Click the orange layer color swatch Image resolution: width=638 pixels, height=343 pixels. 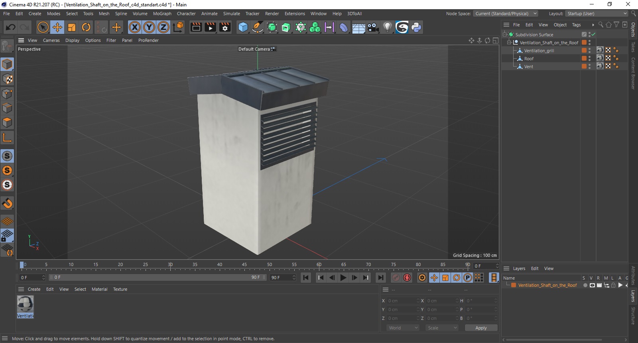pyautogui.click(x=514, y=285)
